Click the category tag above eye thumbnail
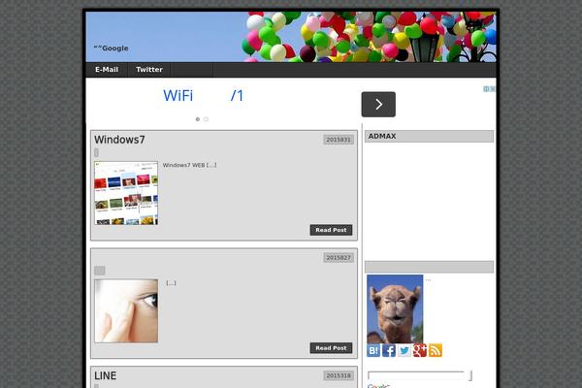 click(100, 271)
